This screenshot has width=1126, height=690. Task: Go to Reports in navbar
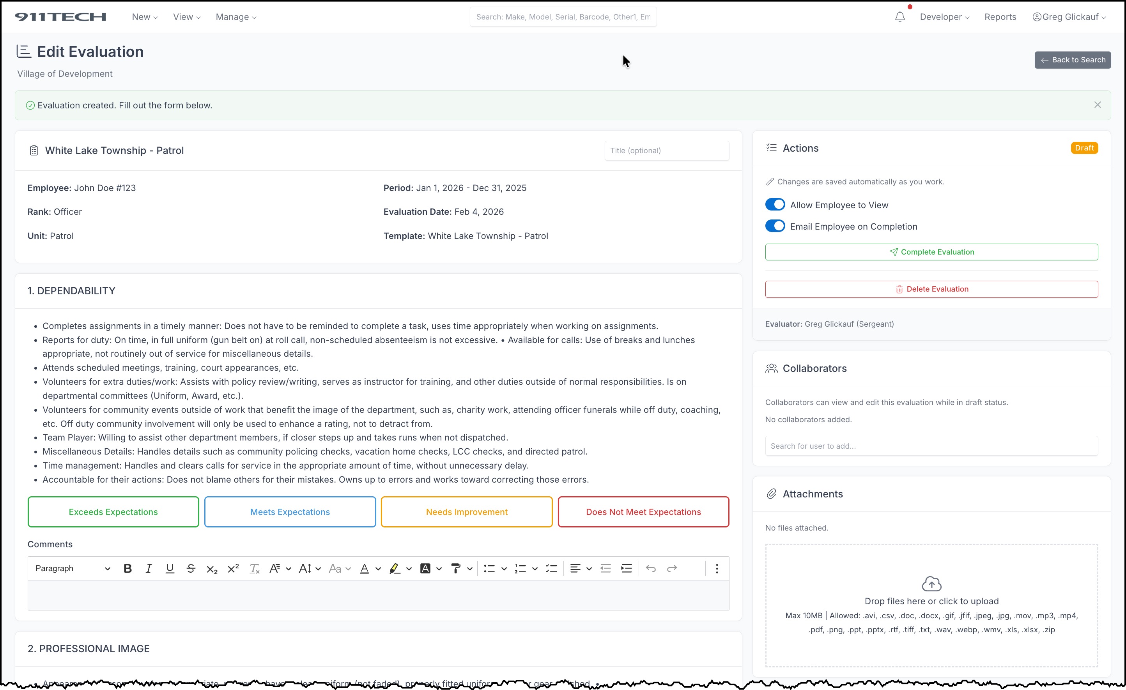pos(1000,17)
